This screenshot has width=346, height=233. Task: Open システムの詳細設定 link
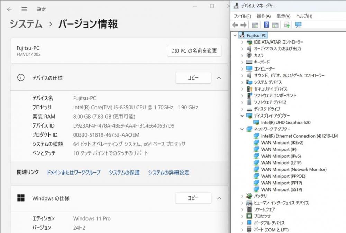click(x=169, y=173)
